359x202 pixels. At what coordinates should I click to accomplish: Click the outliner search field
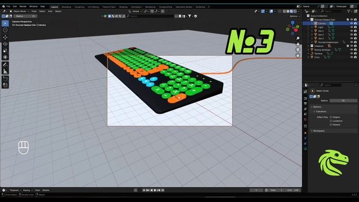point(332,11)
